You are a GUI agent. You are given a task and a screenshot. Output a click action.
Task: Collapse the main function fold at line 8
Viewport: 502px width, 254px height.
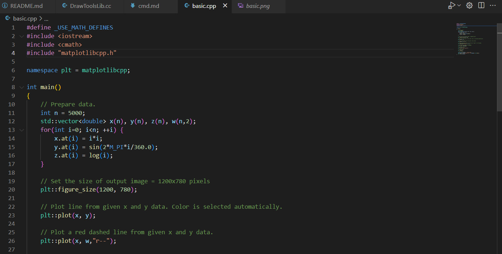22,87
